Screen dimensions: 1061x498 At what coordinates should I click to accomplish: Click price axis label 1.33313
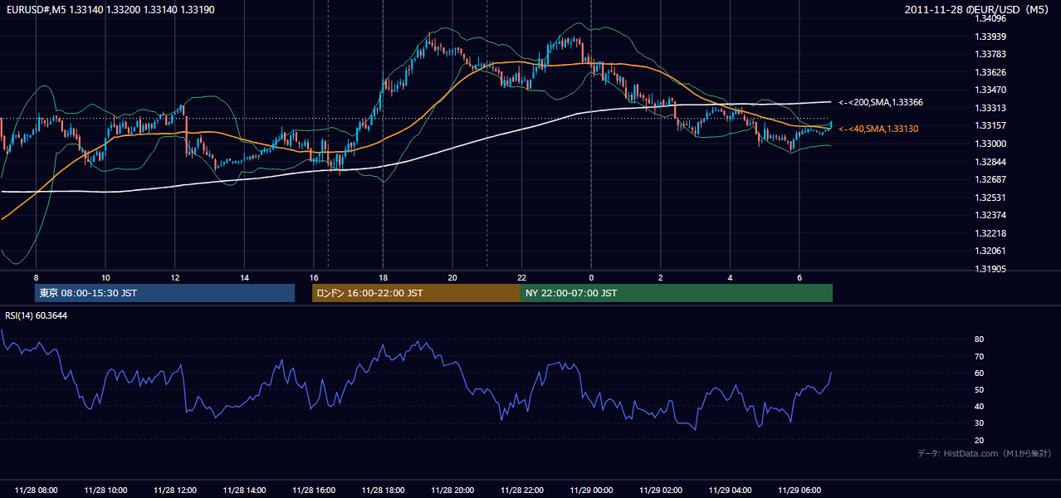pyautogui.click(x=990, y=108)
